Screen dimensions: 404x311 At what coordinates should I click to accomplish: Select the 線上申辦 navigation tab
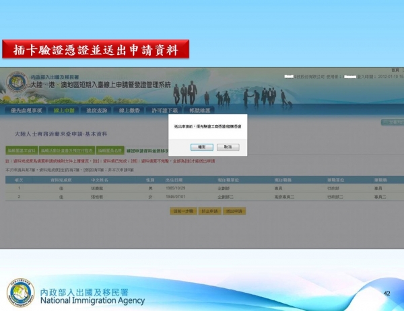[x=63, y=110]
